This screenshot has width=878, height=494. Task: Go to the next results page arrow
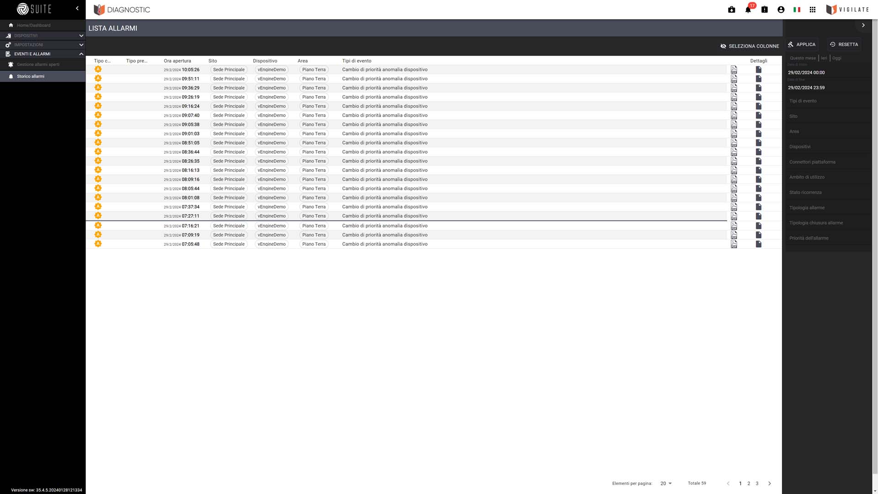[x=770, y=483]
